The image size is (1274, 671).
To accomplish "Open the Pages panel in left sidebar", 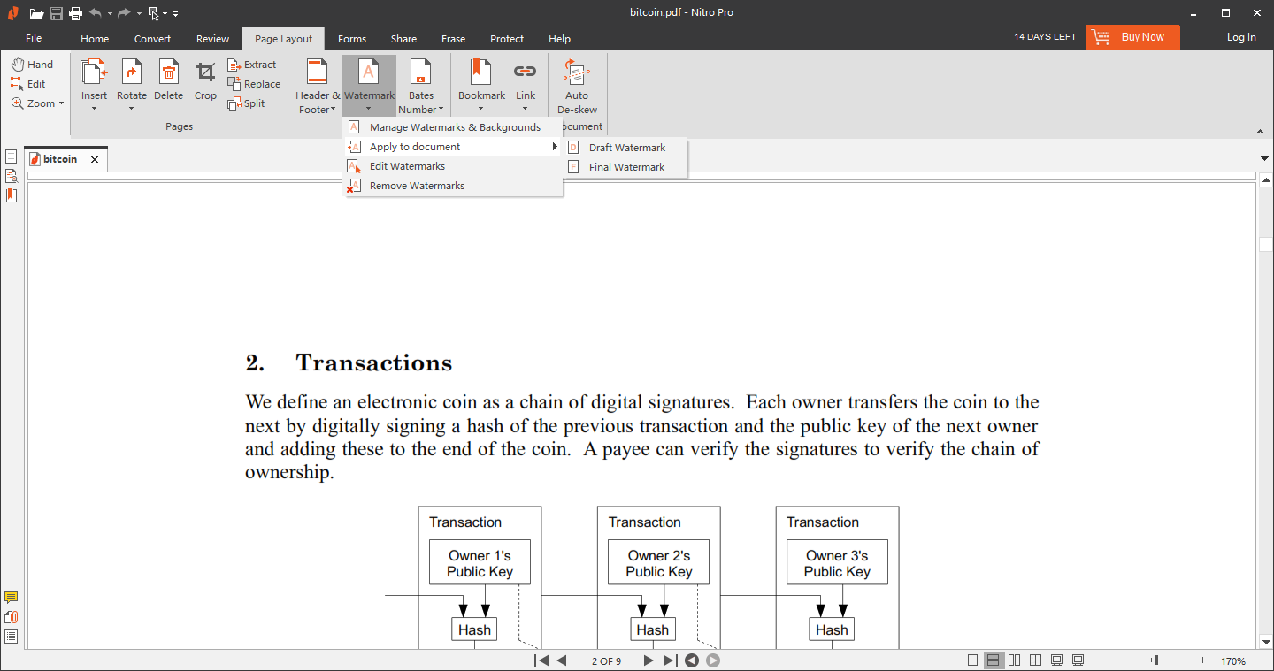I will click(x=11, y=156).
